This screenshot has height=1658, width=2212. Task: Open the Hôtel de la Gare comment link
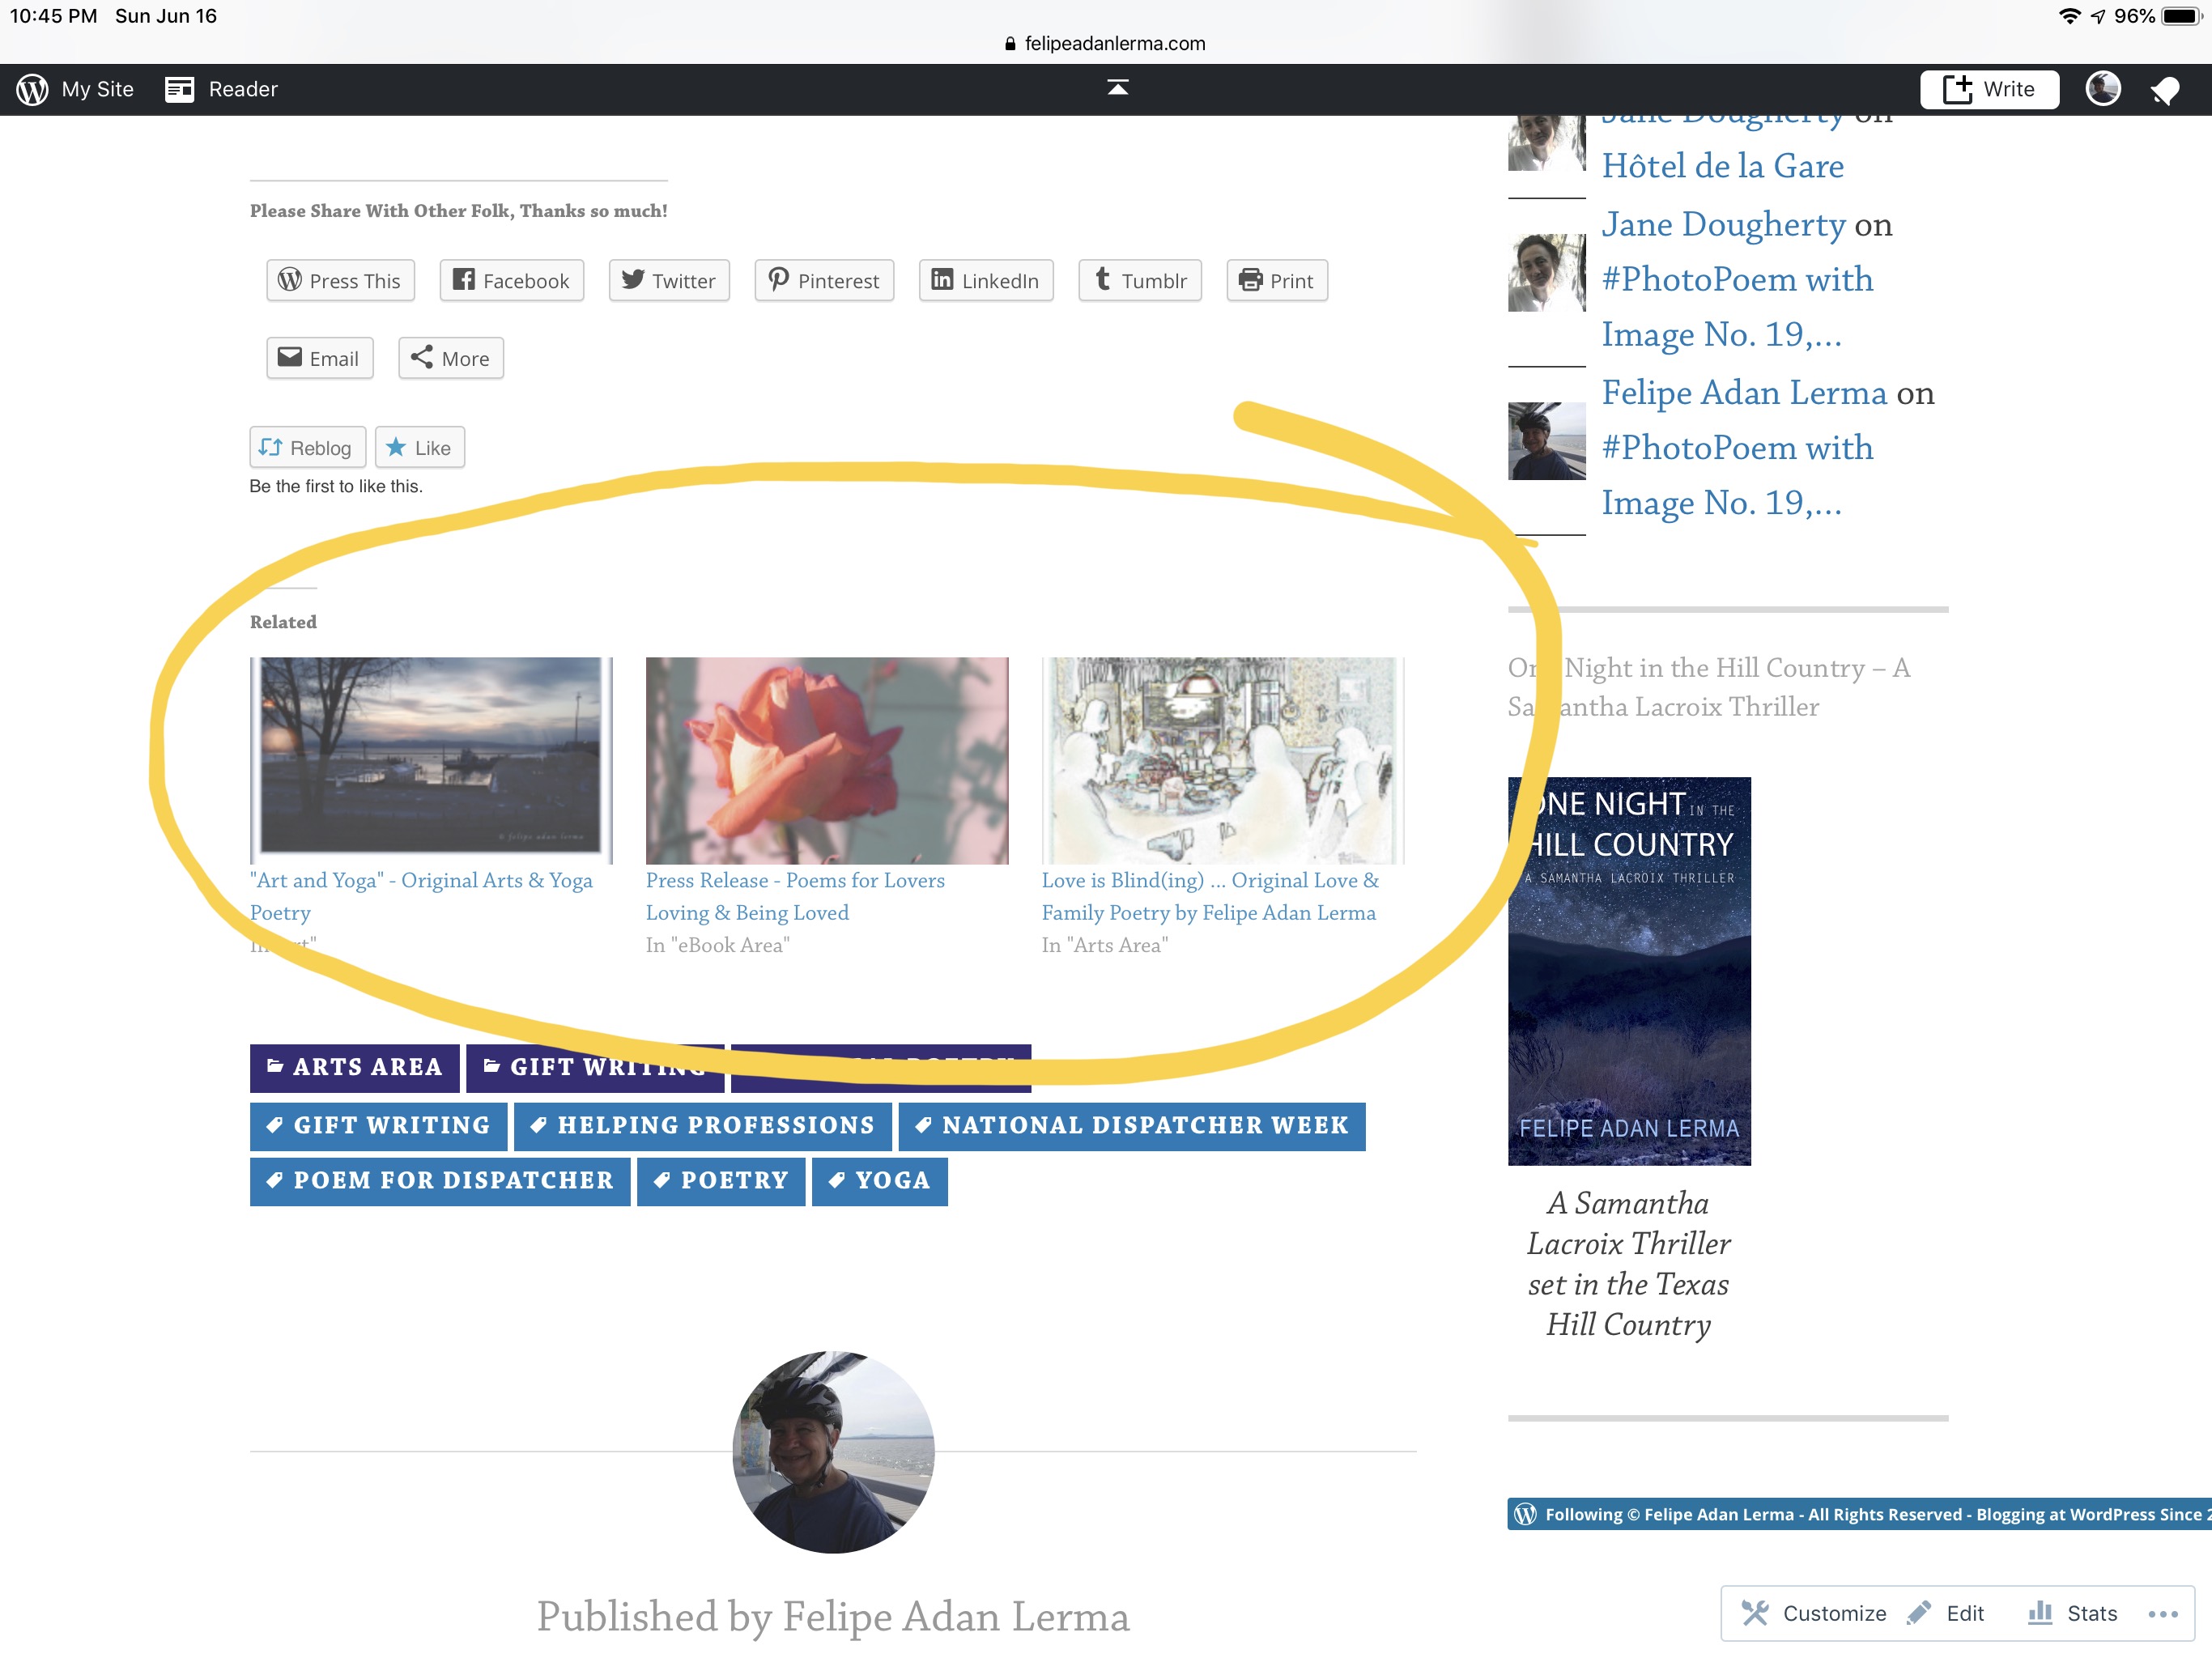click(x=1722, y=166)
